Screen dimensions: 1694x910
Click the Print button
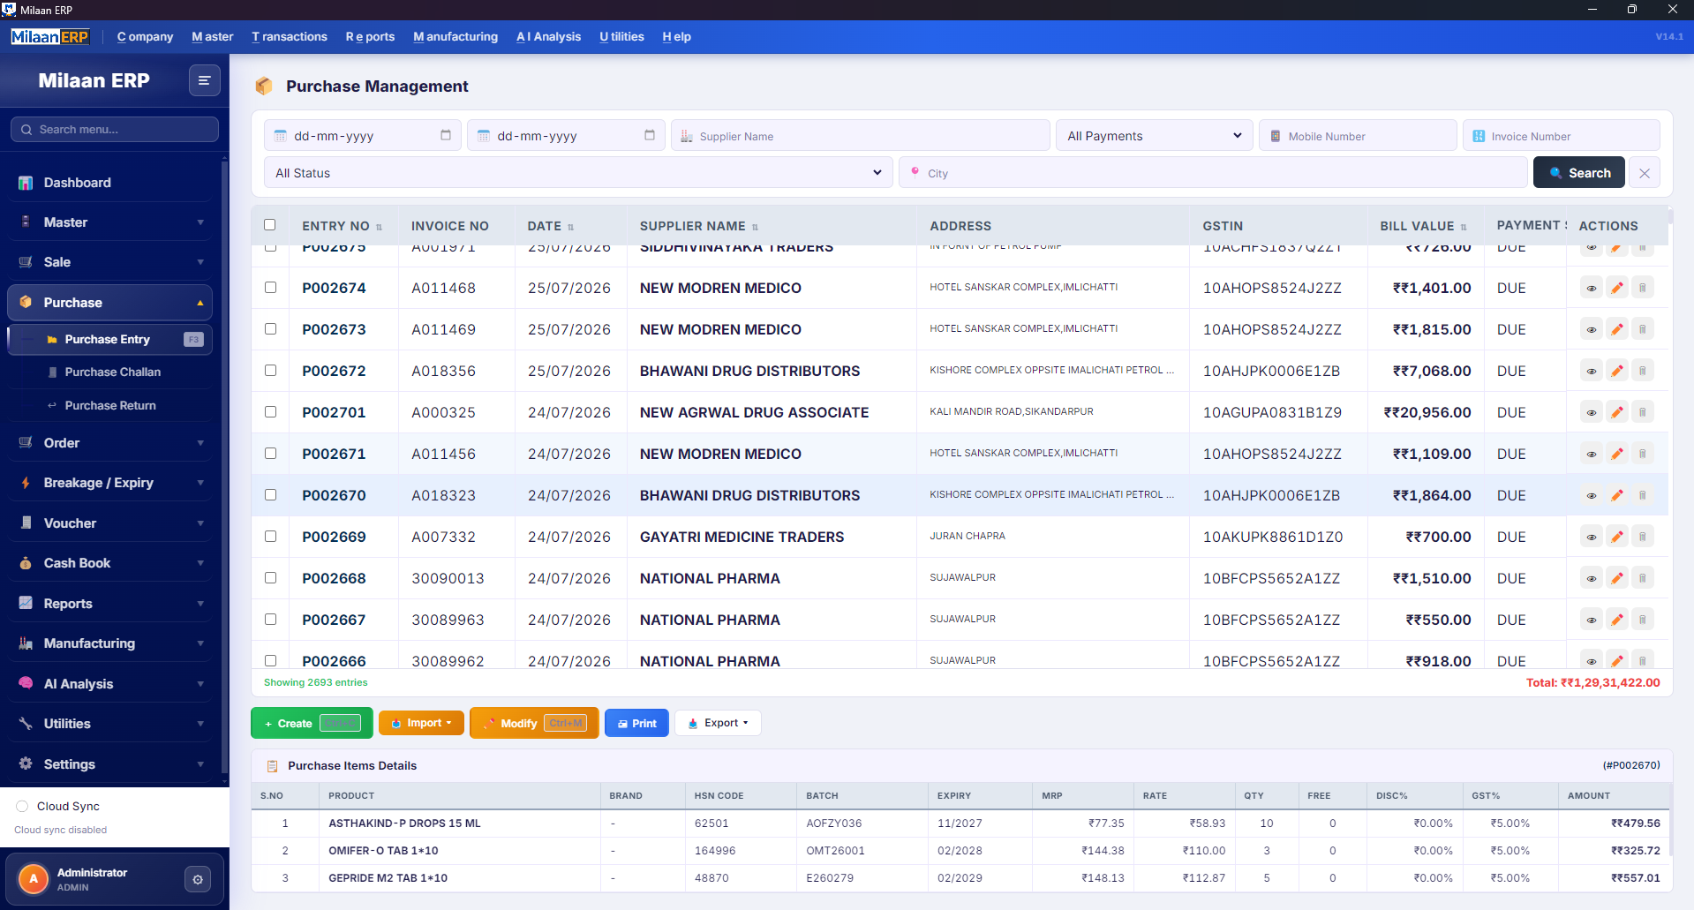pyautogui.click(x=636, y=723)
